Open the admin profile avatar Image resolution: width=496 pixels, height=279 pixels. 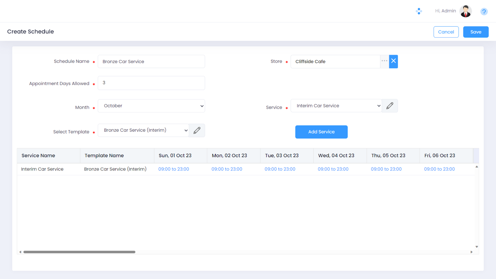465,11
